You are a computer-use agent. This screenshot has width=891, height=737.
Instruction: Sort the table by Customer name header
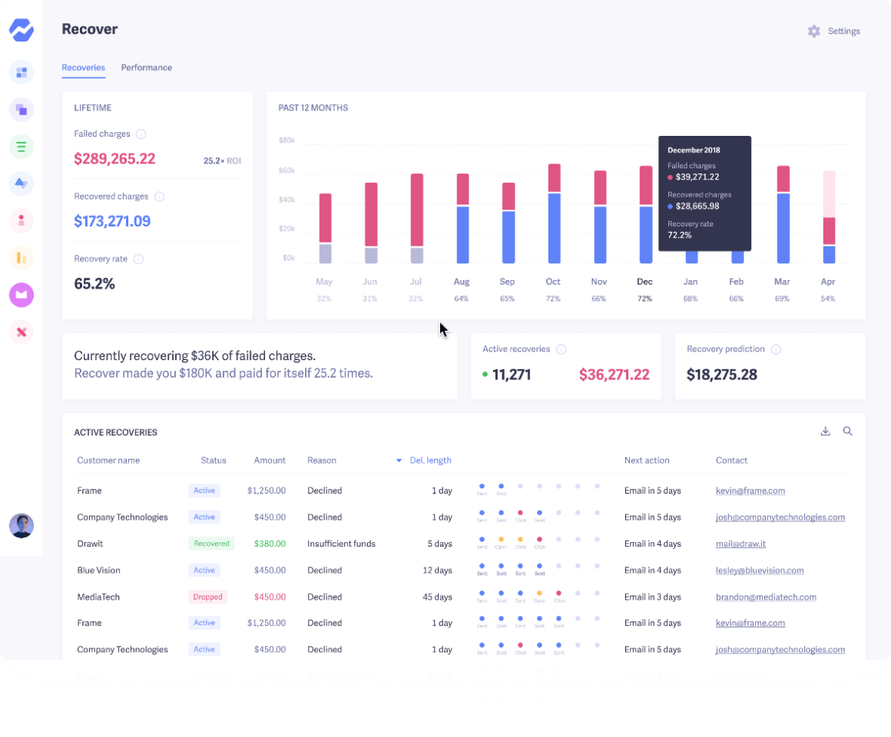pyautogui.click(x=108, y=461)
